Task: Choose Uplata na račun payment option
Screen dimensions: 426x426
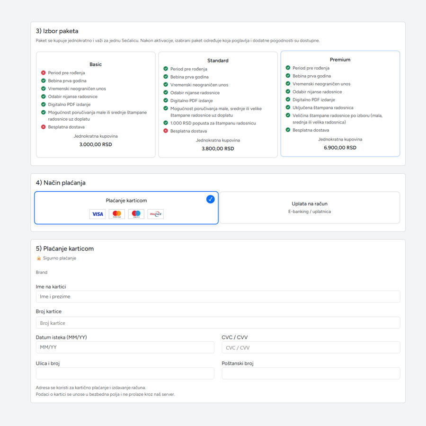Action: (310, 208)
